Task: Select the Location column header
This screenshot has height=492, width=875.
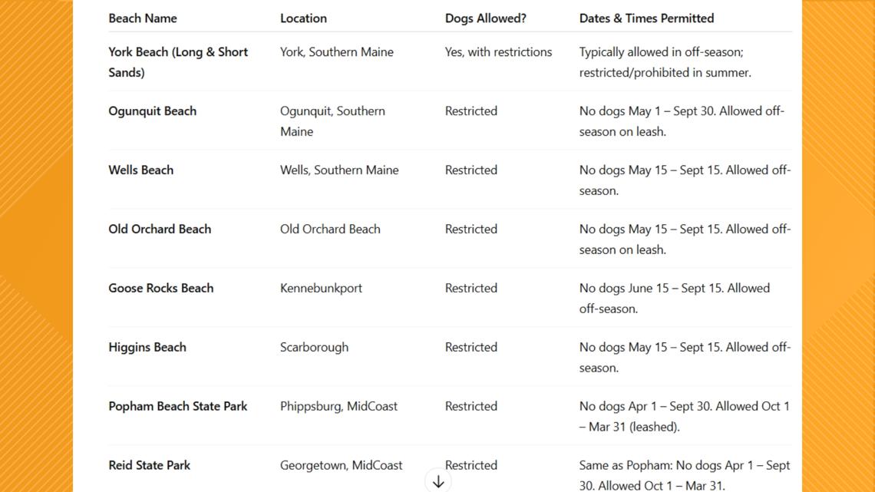Action: [303, 18]
